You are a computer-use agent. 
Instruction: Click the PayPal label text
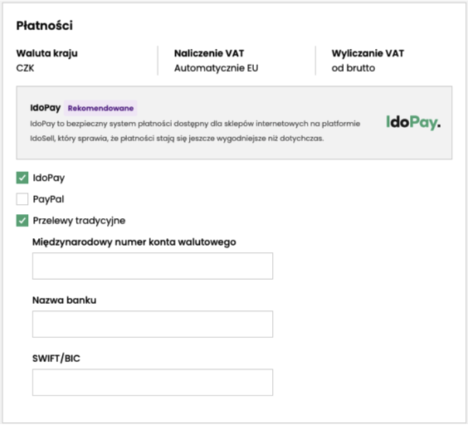click(x=48, y=199)
